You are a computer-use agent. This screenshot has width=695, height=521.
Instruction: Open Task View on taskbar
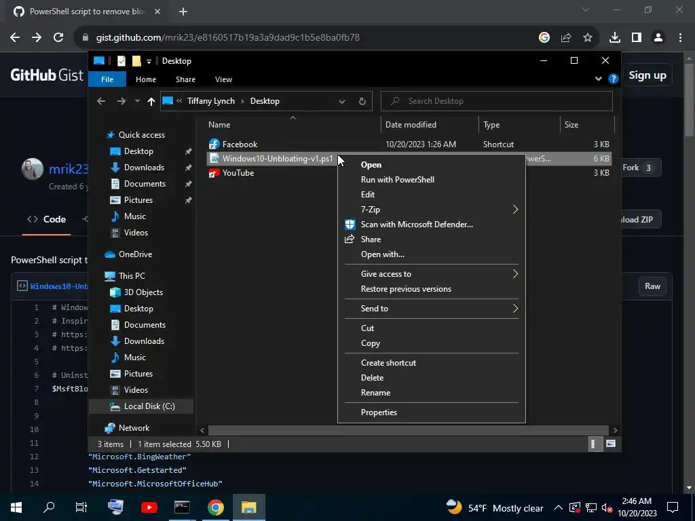click(x=81, y=507)
